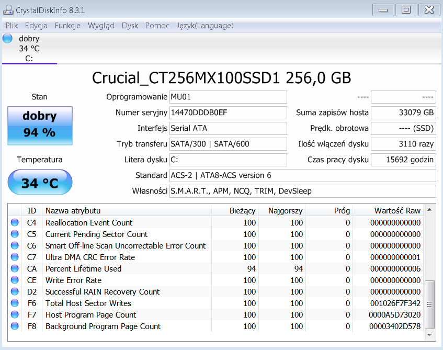
Task: Select the Host Program Page Count name
Action: [x=90, y=315]
